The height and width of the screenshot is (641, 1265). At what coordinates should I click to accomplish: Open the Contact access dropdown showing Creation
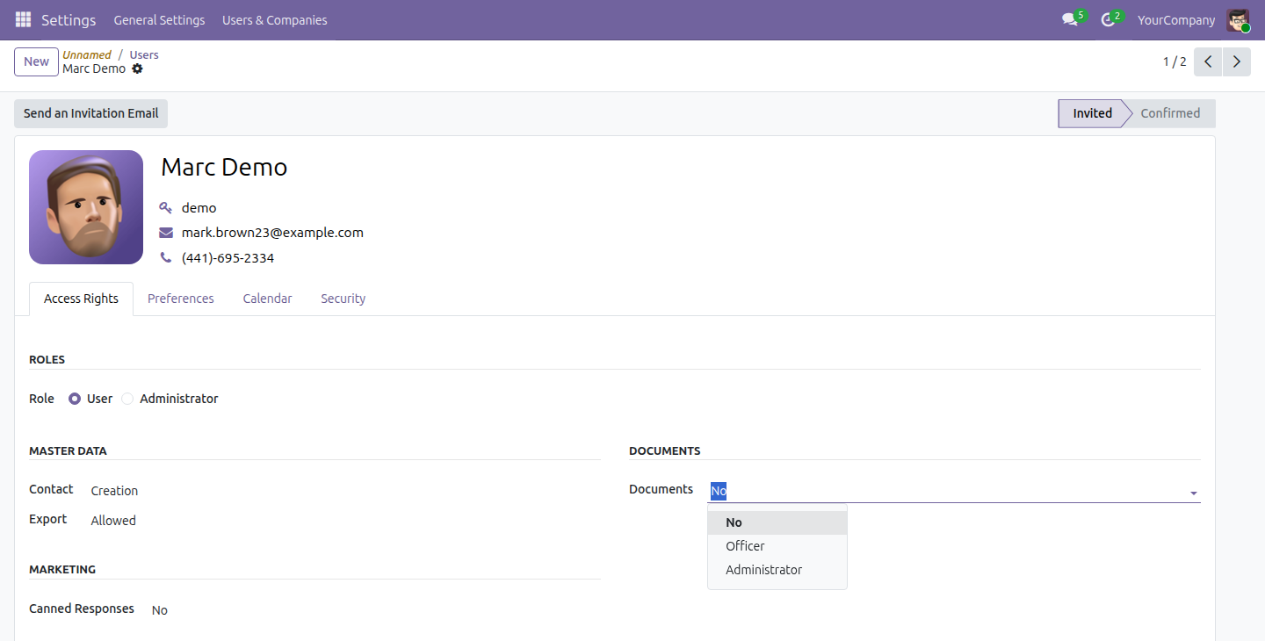[x=345, y=491]
